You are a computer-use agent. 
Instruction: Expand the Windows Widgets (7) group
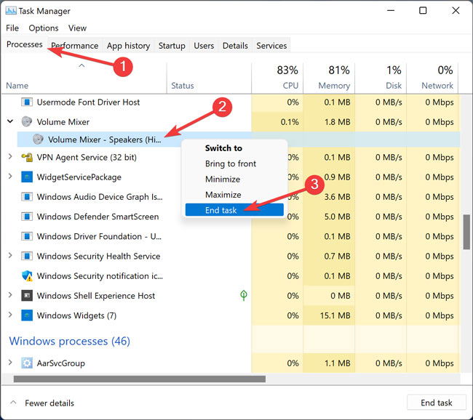(x=10, y=315)
